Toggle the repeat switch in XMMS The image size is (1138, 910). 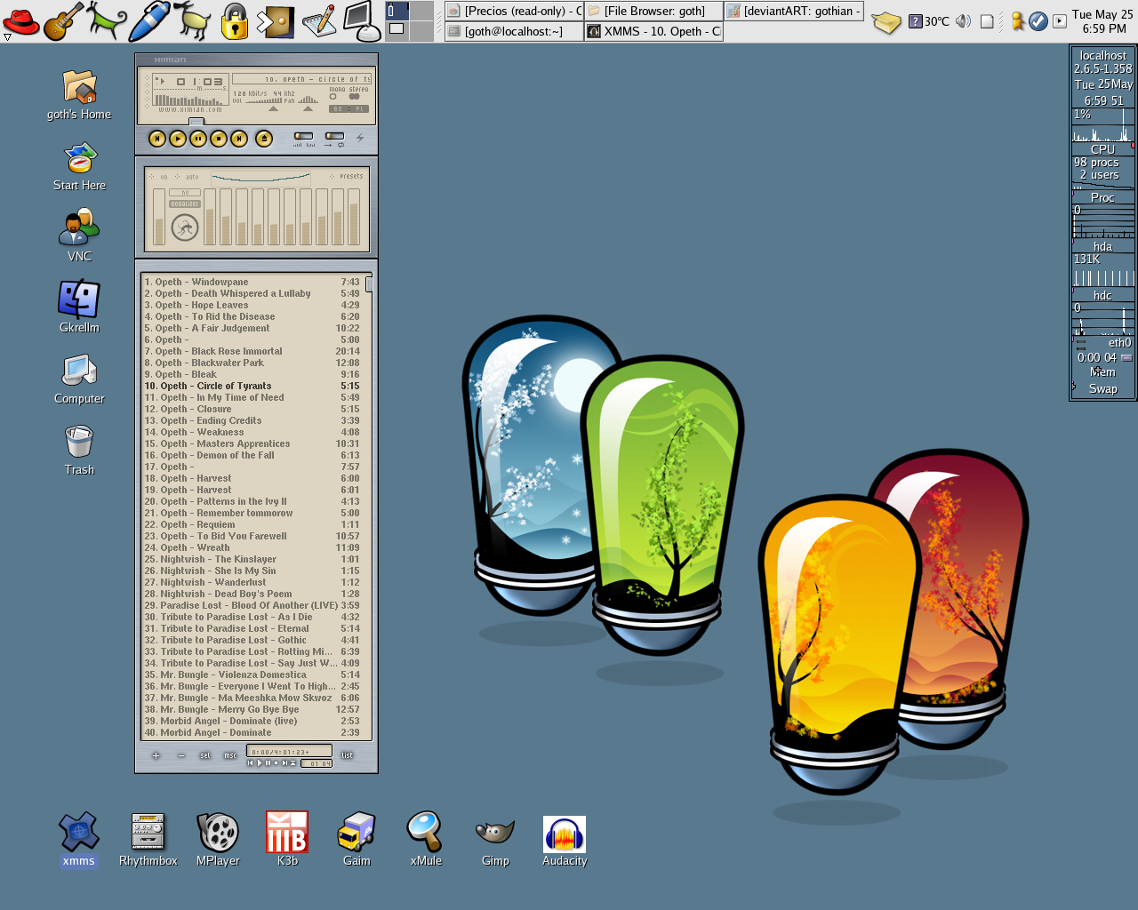pos(334,138)
